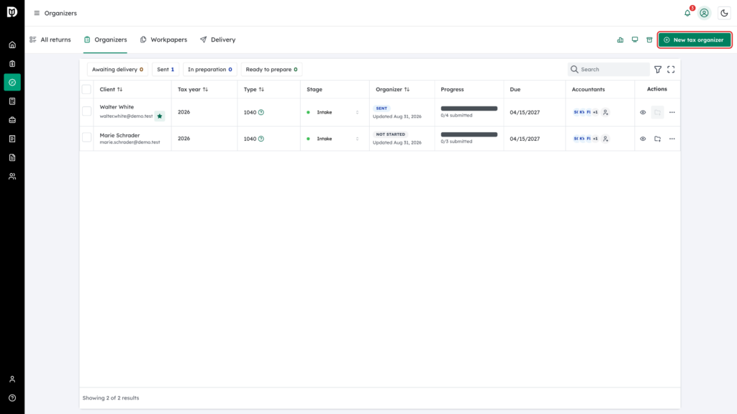Viewport: 737px width, 414px height.
Task: Select the active compass icon in sidebar
Action: (x=12, y=83)
